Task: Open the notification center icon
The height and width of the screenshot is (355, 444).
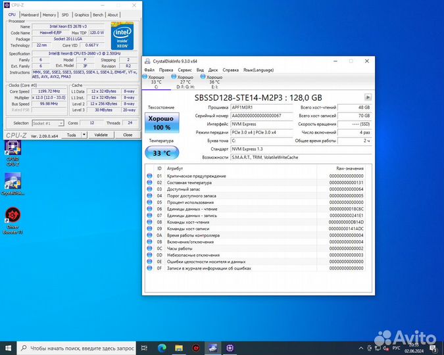Action: pyautogui.click(x=433, y=348)
